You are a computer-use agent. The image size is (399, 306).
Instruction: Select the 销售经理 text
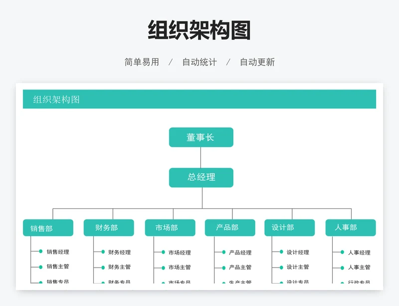coord(58,252)
